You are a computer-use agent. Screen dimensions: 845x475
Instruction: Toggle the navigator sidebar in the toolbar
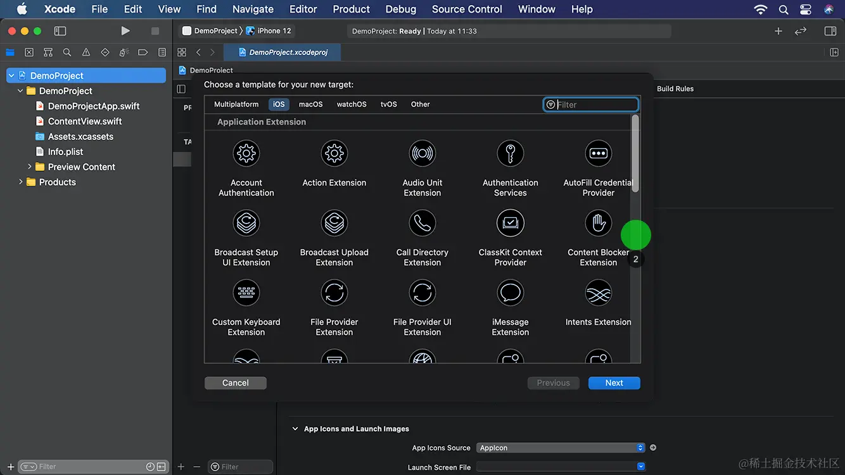[60, 31]
